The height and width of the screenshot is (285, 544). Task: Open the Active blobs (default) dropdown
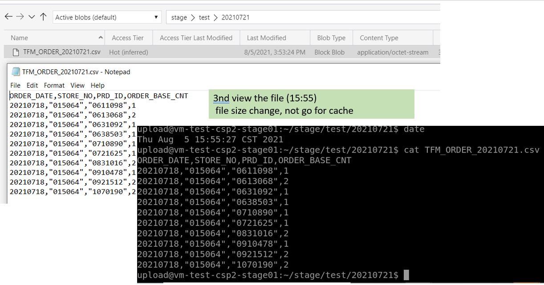[157, 16]
